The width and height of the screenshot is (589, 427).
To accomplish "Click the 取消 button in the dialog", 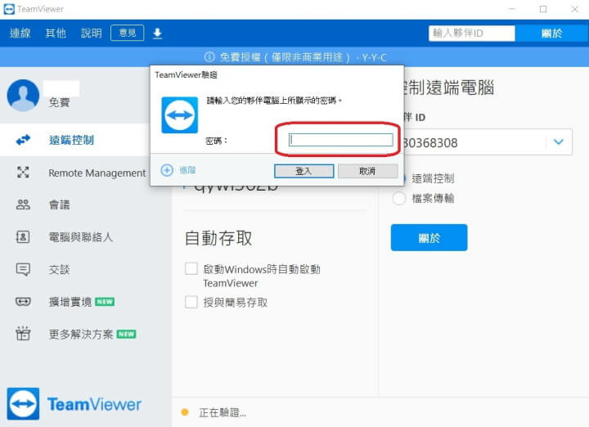I will click(x=368, y=171).
